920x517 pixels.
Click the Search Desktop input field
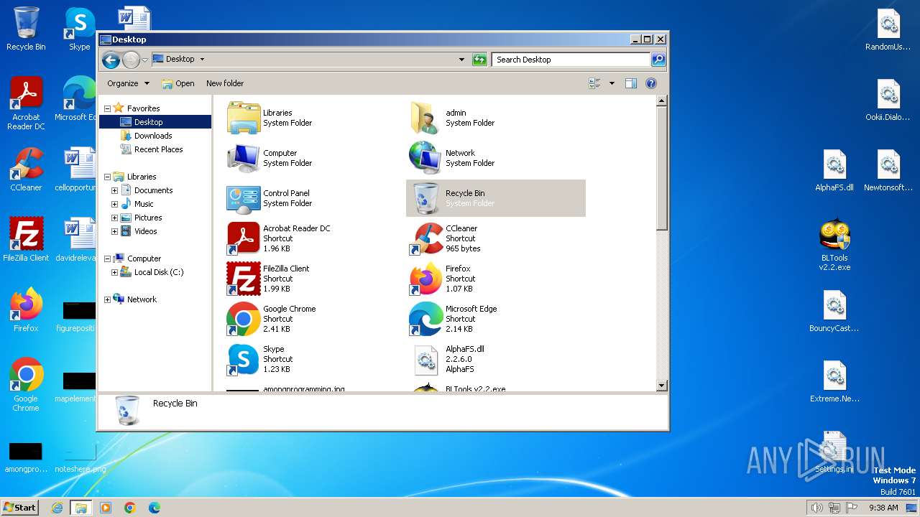pos(571,60)
